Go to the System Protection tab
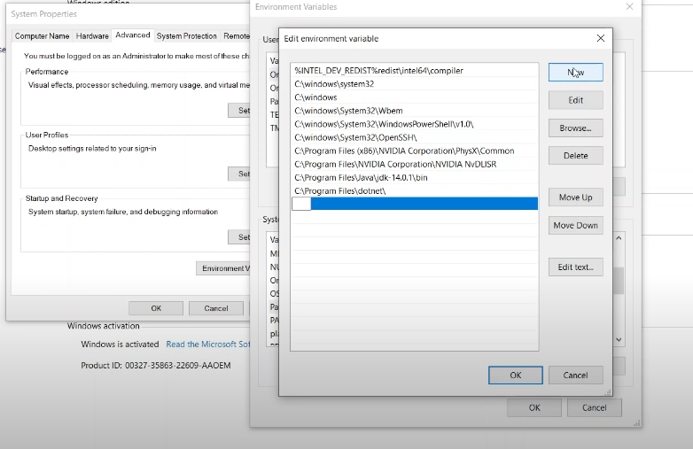The image size is (693, 449). 186,36
